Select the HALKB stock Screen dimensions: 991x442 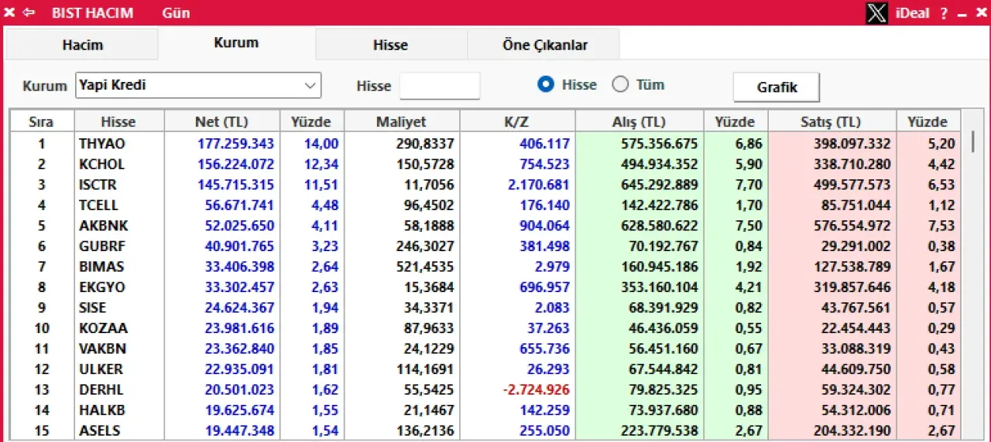[x=101, y=410]
